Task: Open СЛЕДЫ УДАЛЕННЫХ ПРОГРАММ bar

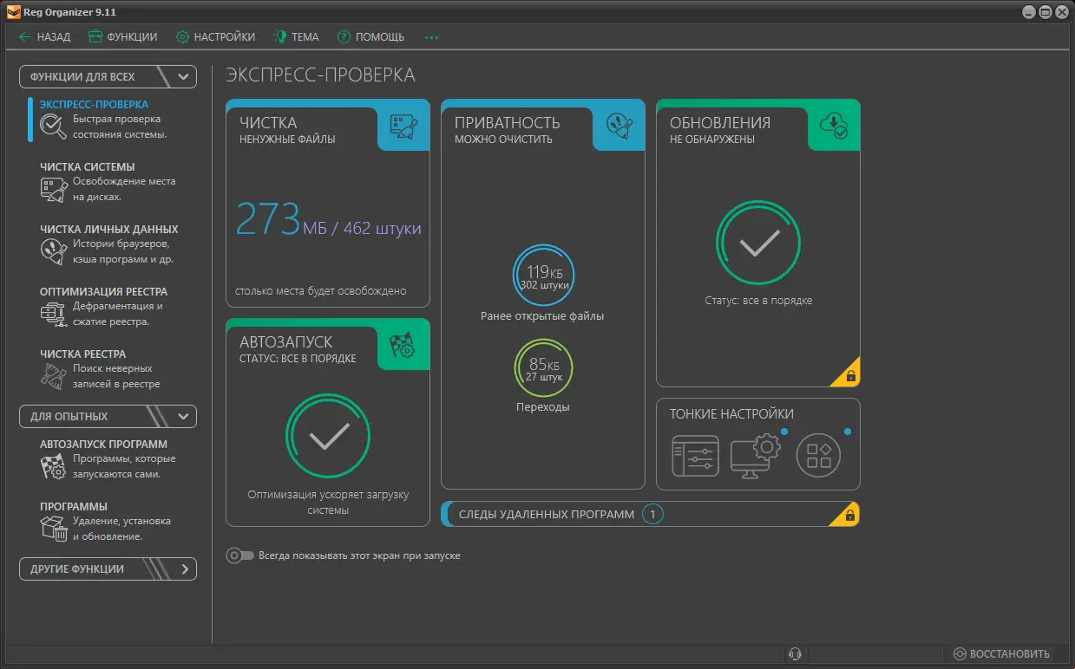Action: click(651, 514)
